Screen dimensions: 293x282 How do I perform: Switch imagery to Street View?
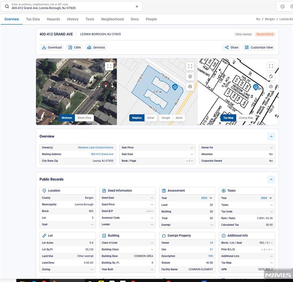coord(84,118)
